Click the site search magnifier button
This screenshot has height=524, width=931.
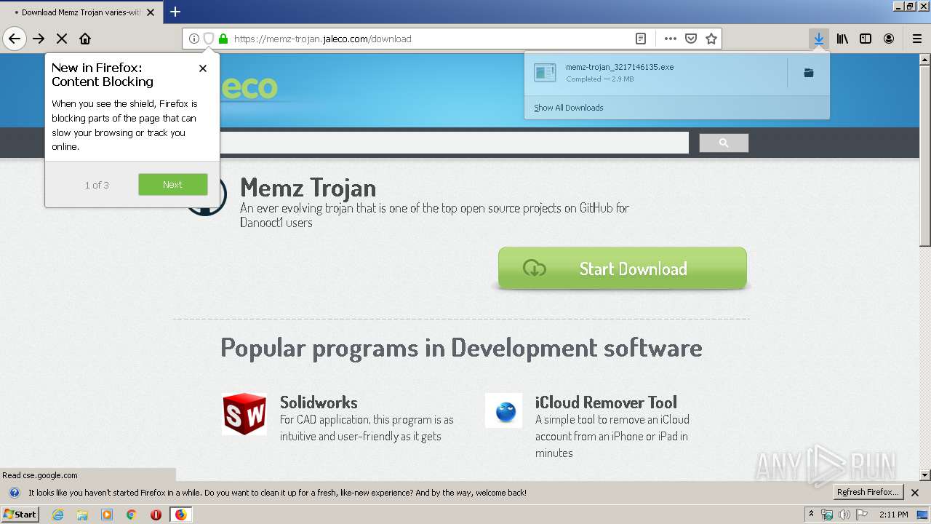724,143
